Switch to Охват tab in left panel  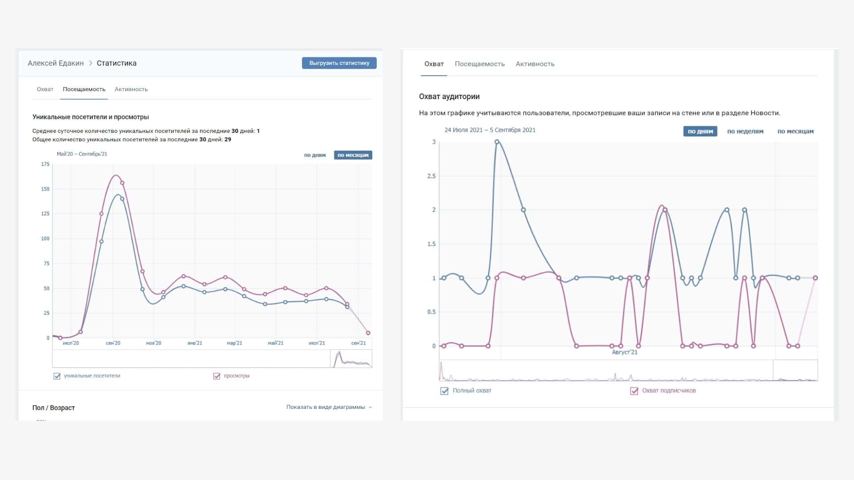(x=45, y=89)
